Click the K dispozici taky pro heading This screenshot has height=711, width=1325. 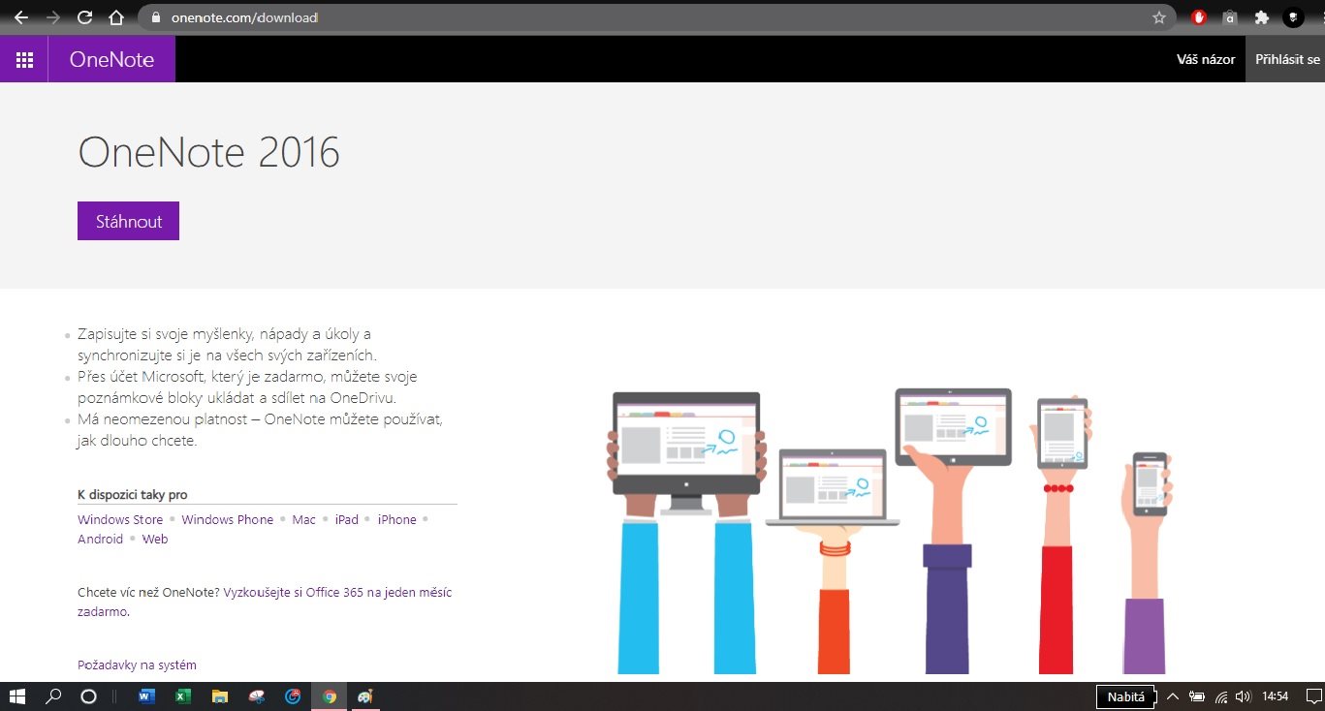(x=133, y=495)
